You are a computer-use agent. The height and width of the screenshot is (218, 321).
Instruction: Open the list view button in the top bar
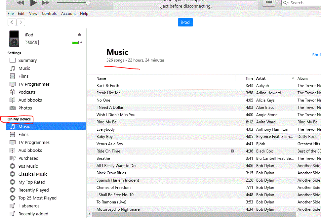268,3
